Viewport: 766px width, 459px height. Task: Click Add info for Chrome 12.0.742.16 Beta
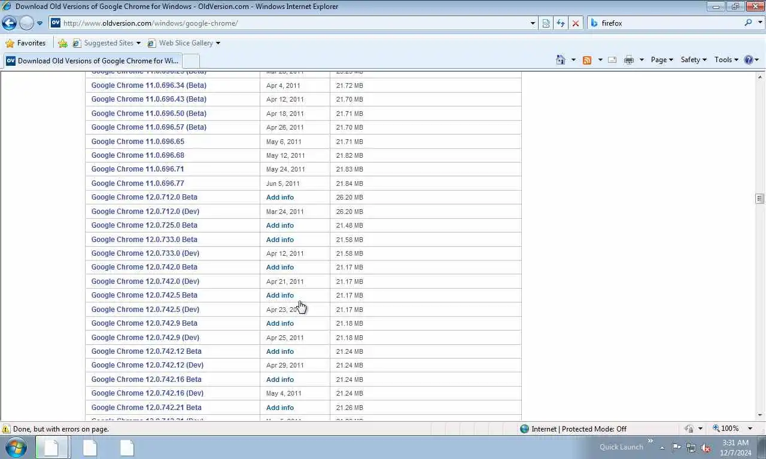tap(279, 380)
